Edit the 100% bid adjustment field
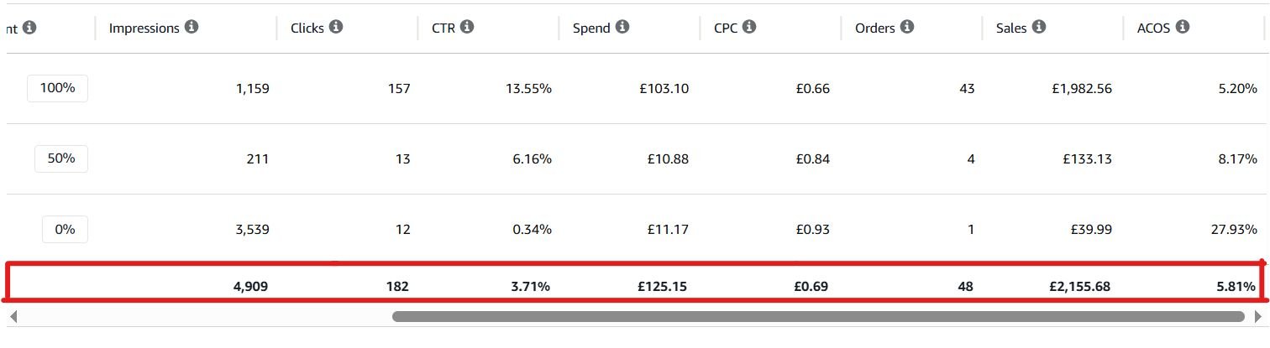This screenshot has width=1270, height=348. click(x=58, y=88)
